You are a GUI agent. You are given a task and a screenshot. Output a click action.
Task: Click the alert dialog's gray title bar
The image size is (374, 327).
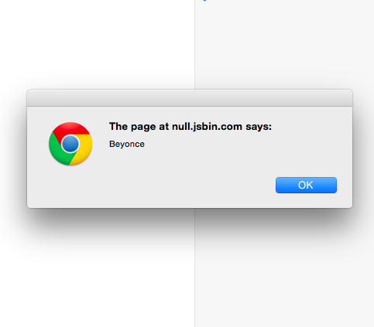(x=190, y=98)
